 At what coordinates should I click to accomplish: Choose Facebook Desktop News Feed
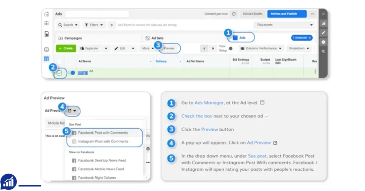[x=102, y=160]
